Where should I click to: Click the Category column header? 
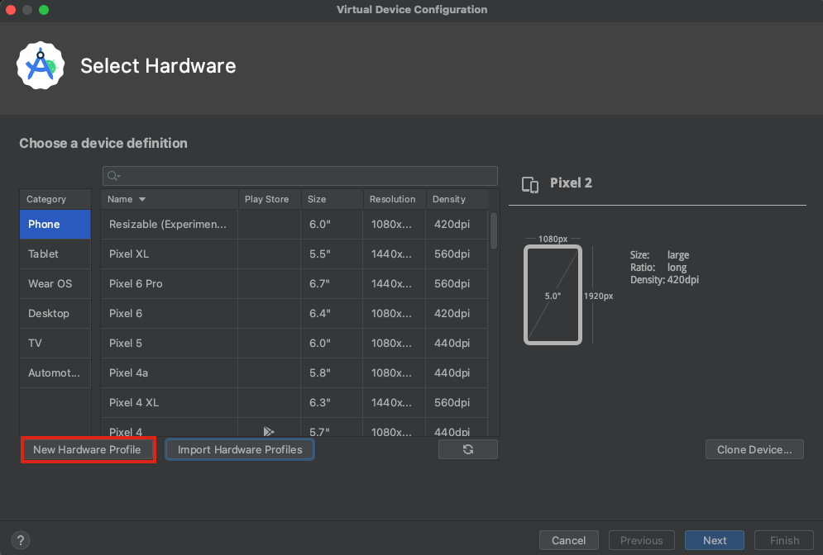[x=55, y=199]
